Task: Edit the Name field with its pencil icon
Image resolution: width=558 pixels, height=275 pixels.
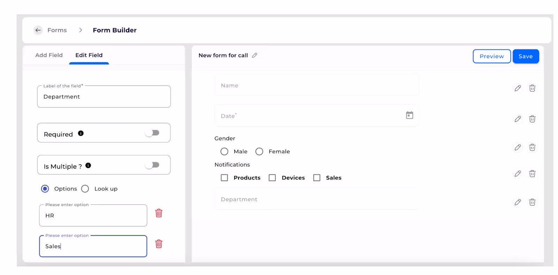Action: 518,88
